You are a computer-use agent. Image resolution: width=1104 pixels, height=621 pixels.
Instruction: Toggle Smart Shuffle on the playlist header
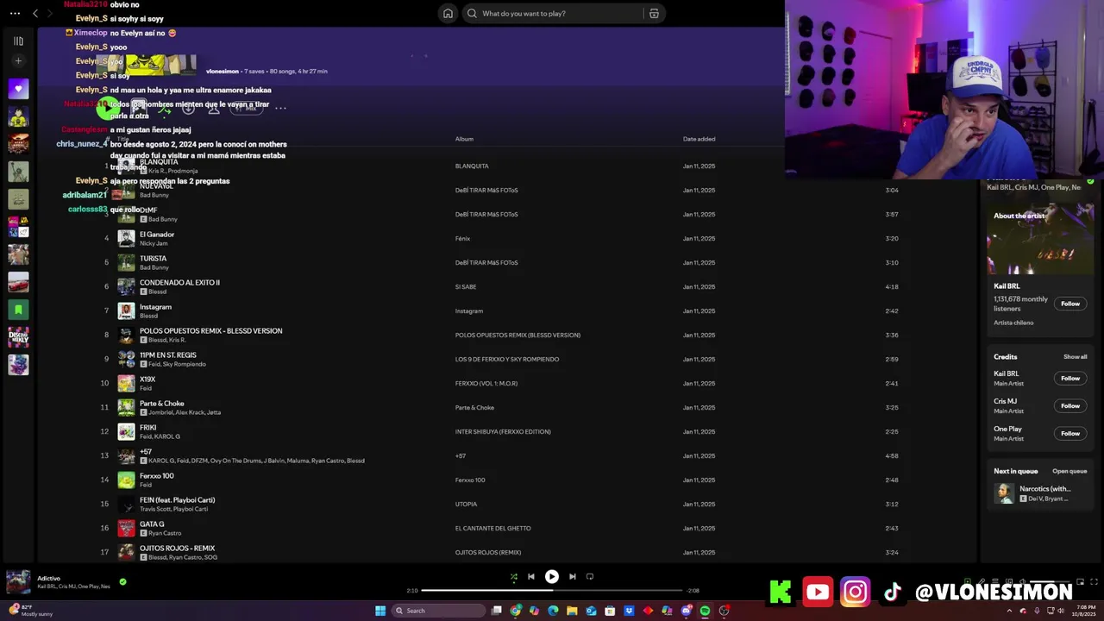click(164, 109)
